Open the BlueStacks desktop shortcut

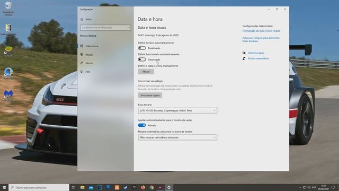[8, 51]
